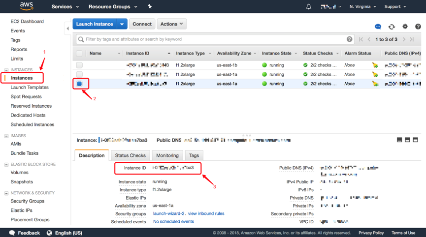Open Volumes in the sidebar
The image size is (426, 237).
(19, 173)
